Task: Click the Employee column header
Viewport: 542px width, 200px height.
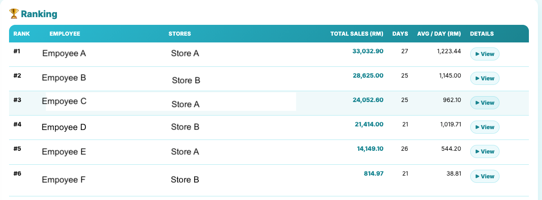Action: (x=65, y=34)
